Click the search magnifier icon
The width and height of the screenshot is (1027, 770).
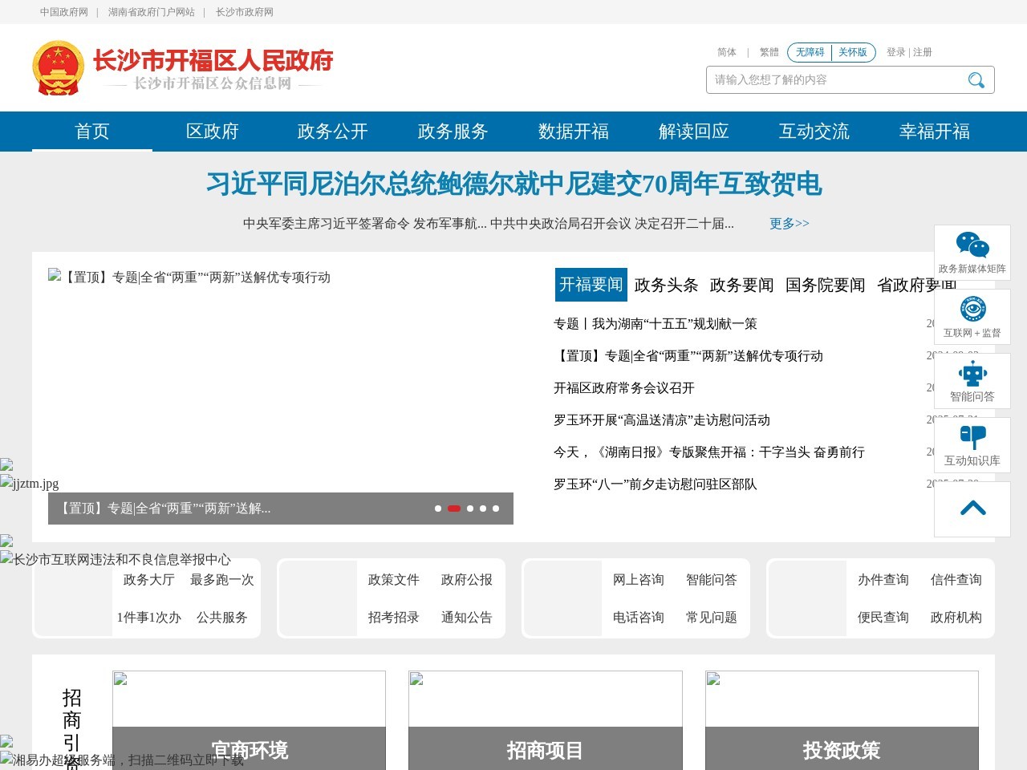[976, 79]
